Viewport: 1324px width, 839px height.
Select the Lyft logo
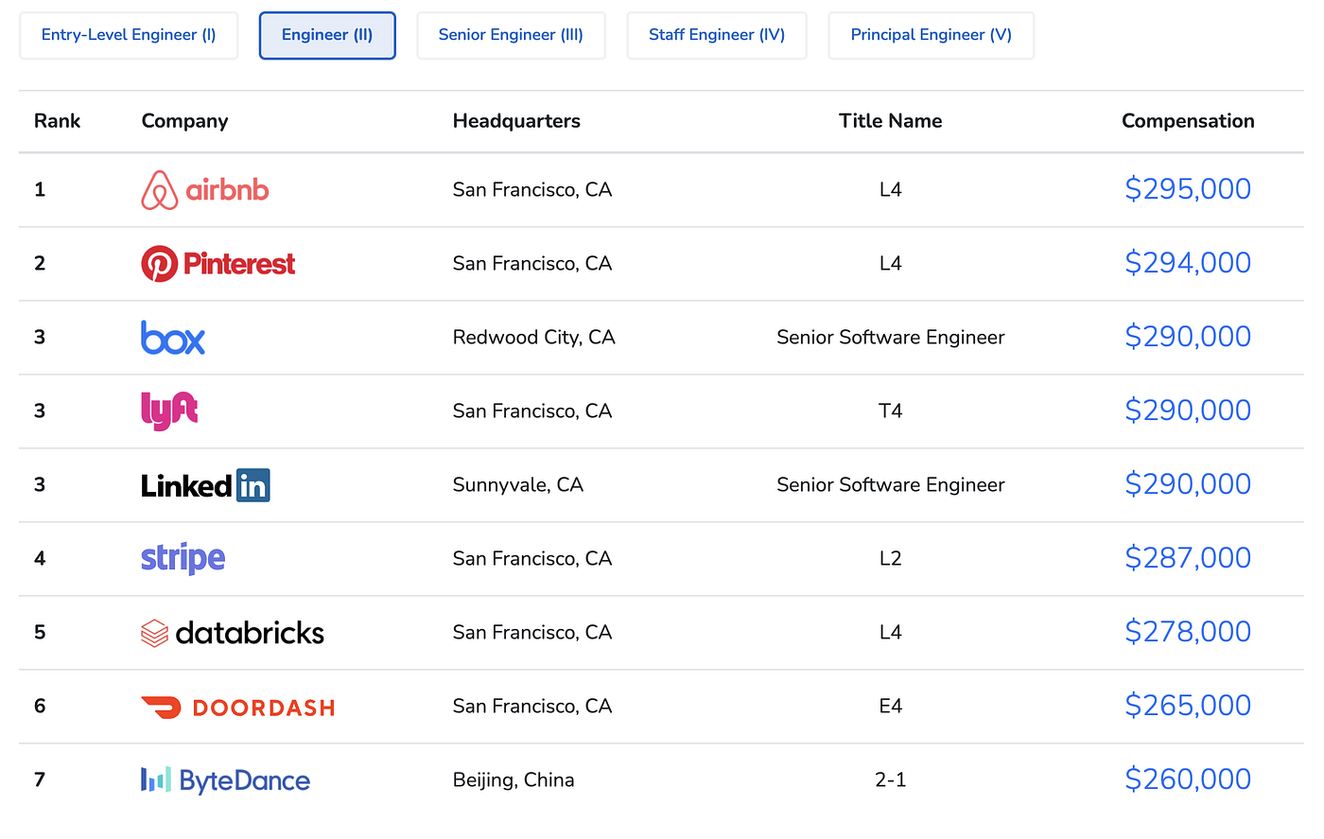point(169,411)
